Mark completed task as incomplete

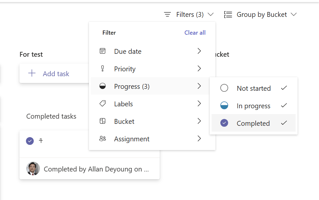point(30,141)
